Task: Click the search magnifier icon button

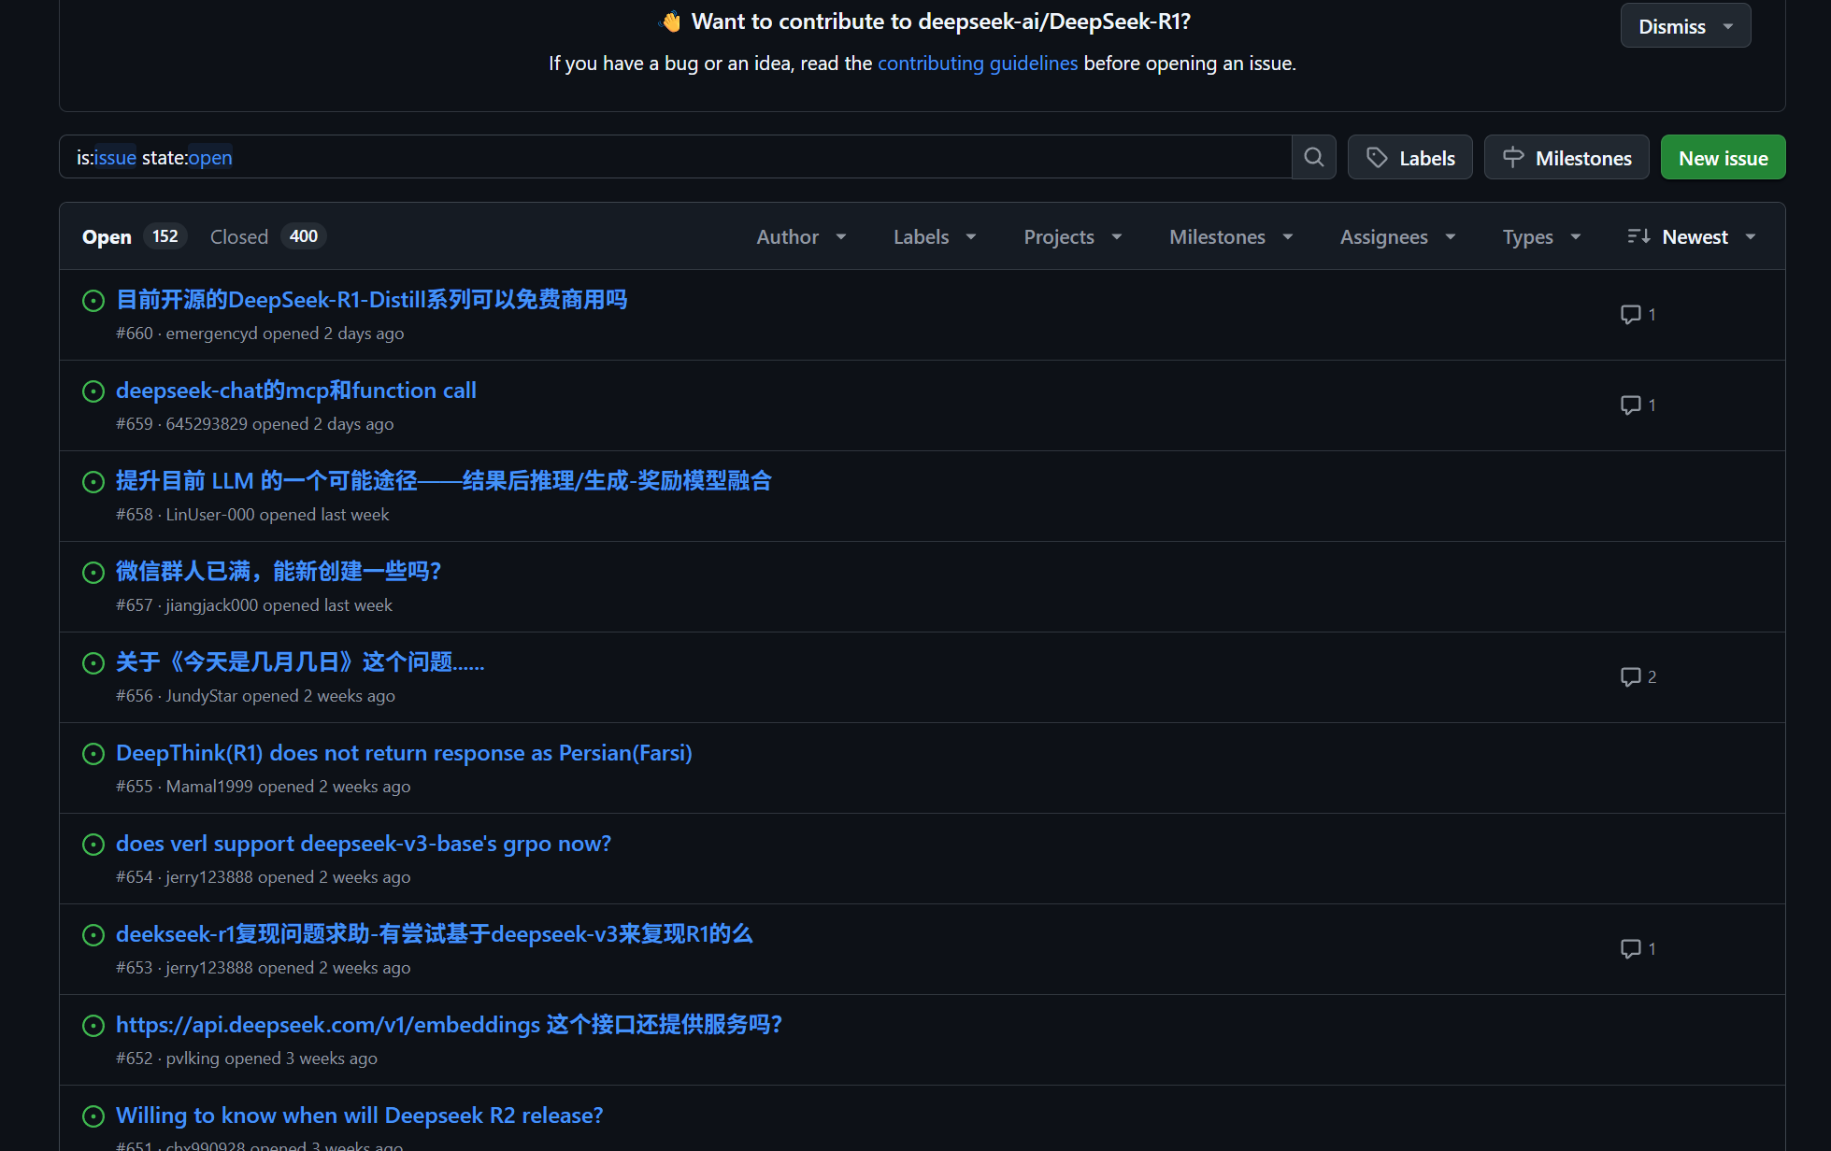Action: [1313, 157]
